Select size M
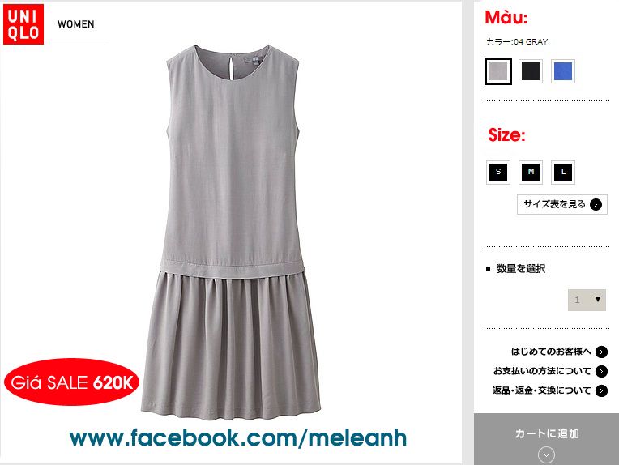 [x=531, y=172]
